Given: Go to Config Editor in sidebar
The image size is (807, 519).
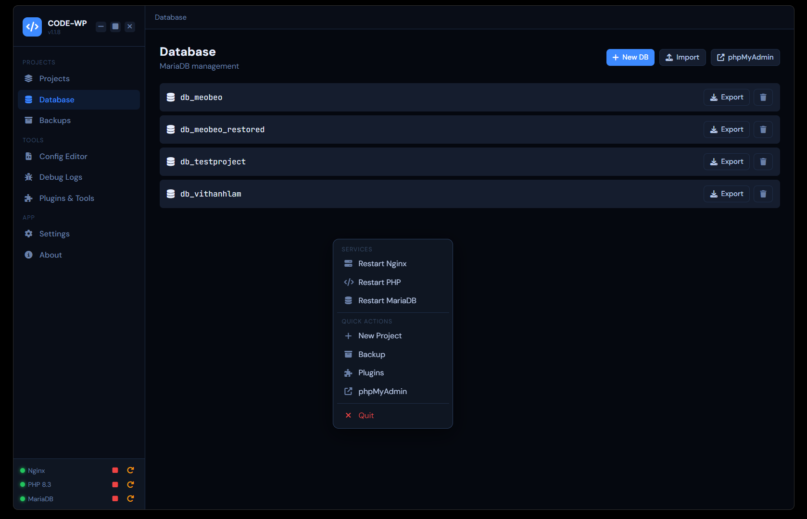Looking at the screenshot, I should pyautogui.click(x=63, y=157).
